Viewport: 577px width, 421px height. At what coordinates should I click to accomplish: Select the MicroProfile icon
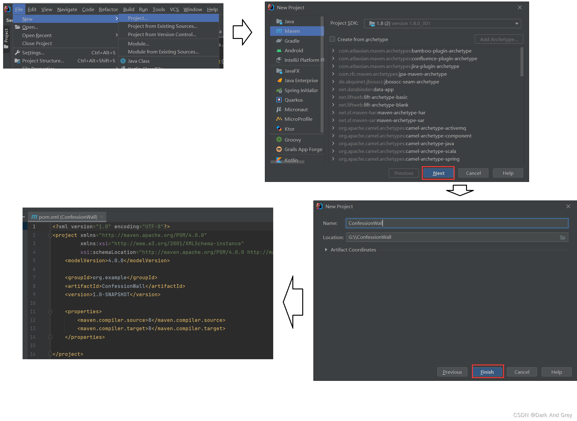click(279, 119)
